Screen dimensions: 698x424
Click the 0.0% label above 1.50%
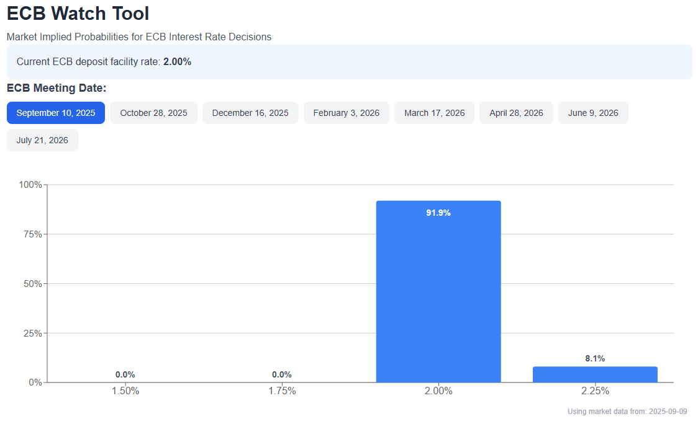coord(125,374)
